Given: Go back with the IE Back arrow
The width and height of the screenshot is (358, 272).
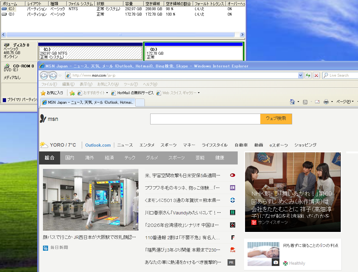Looking at the screenshot, I should [44, 75].
